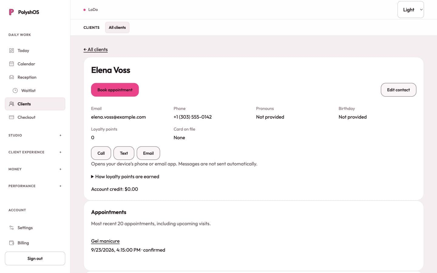This screenshot has height=273, width=437.
Task: Expand the Client Experience section
Action: click(x=35, y=152)
